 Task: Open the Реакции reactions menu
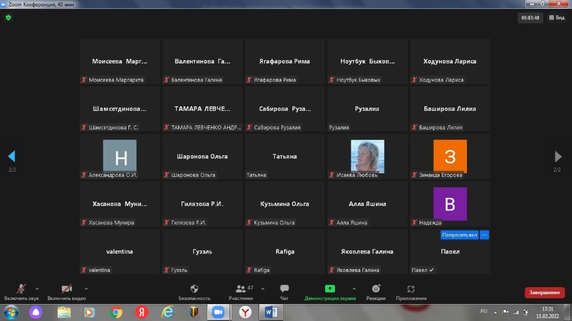[376, 289]
